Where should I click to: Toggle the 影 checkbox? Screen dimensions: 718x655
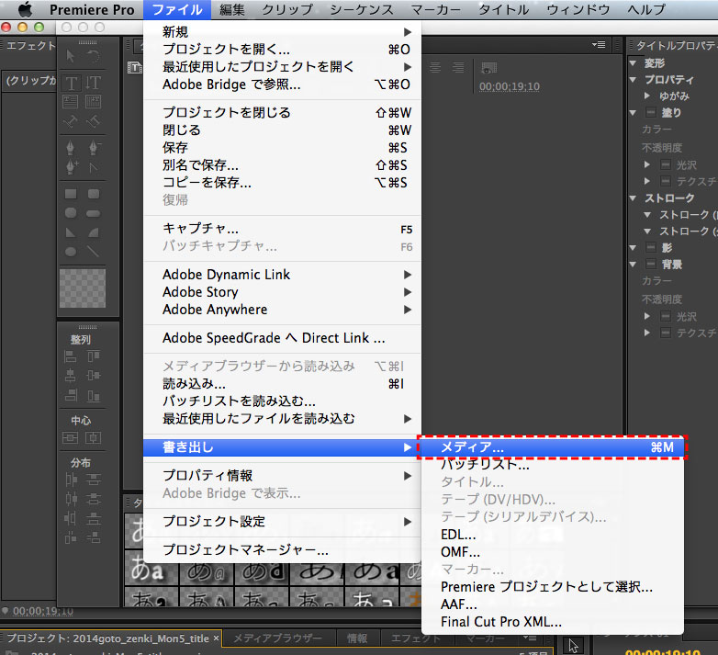(x=650, y=248)
